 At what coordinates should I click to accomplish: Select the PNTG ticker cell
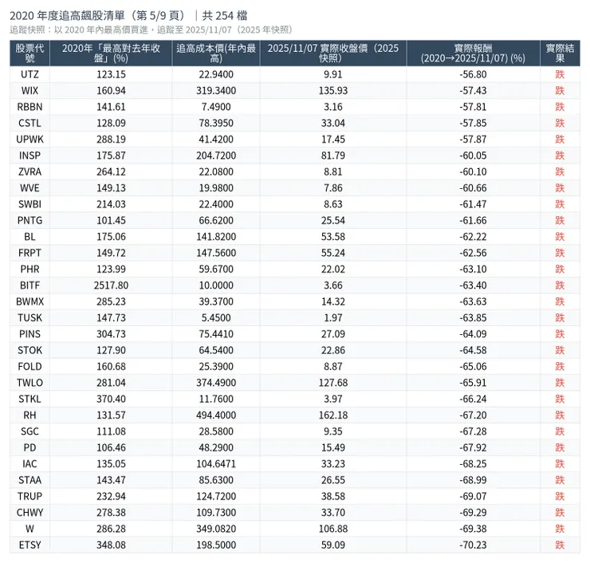coord(29,220)
